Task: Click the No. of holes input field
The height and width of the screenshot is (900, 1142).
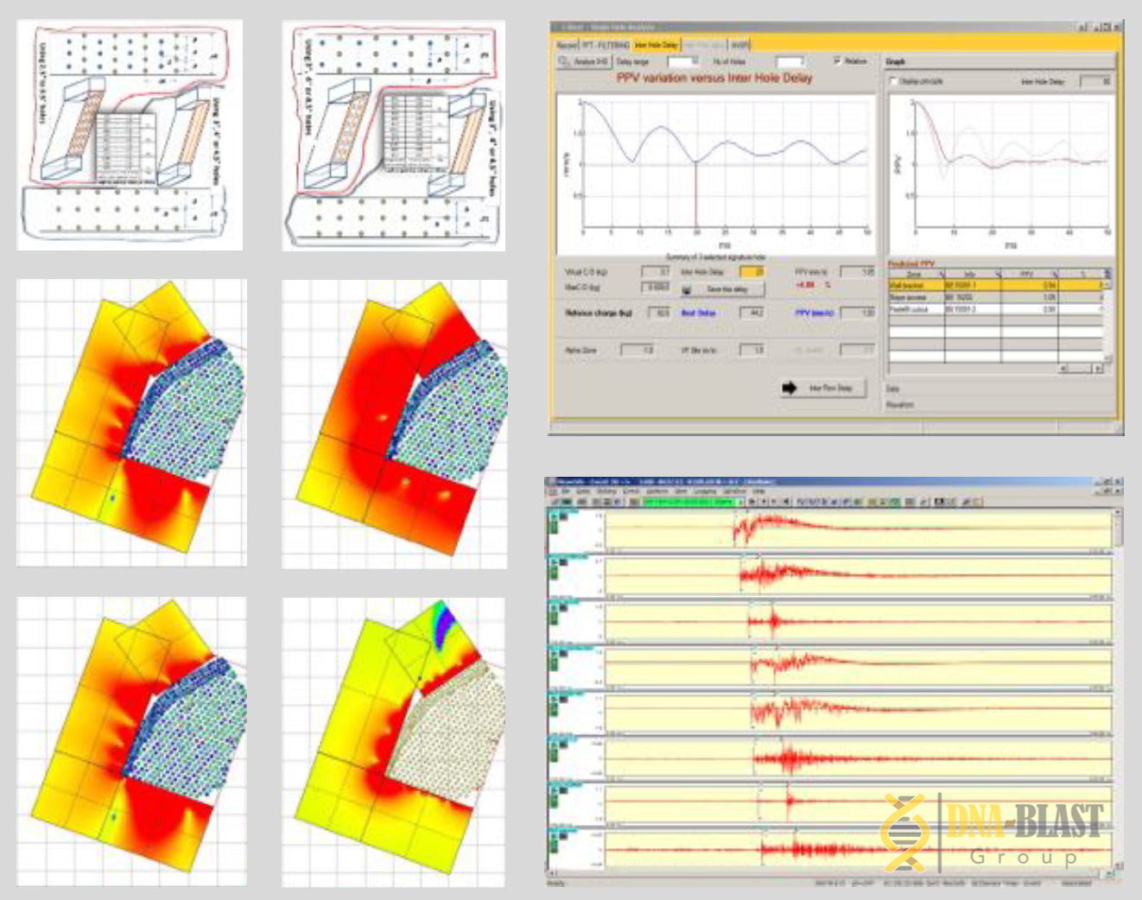Action: [x=790, y=62]
